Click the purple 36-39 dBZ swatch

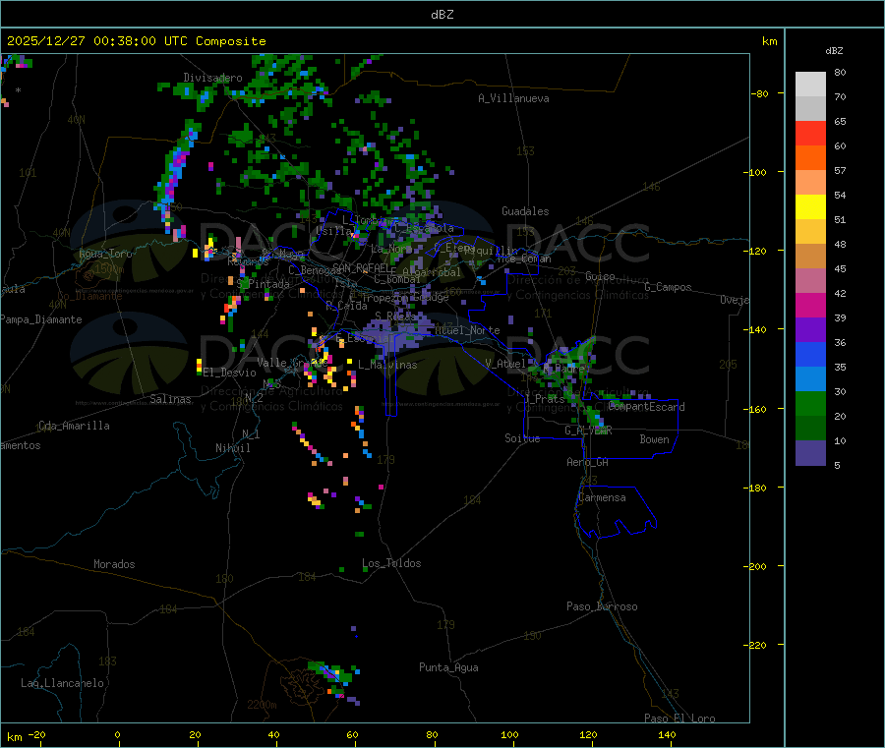coord(810,330)
